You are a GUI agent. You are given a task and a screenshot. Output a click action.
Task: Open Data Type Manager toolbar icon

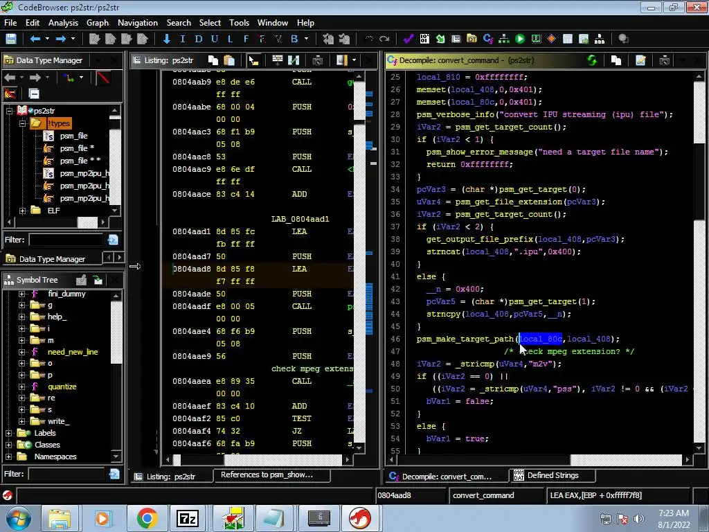coord(472,39)
